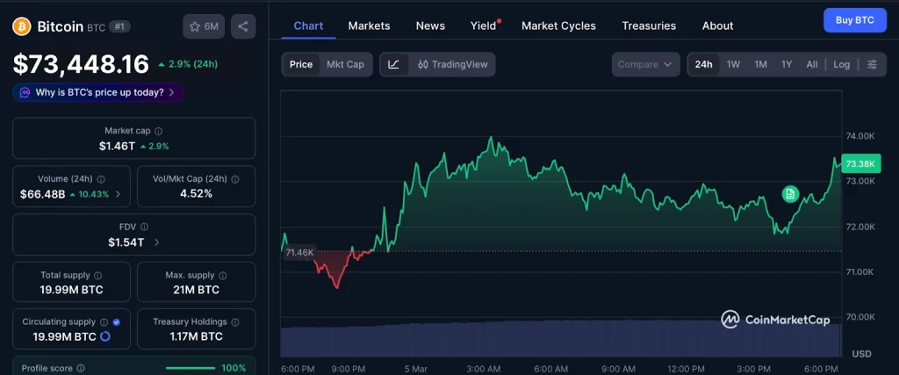Click the green news marker on chart
Viewport: 899px width, 375px height.
790,194
